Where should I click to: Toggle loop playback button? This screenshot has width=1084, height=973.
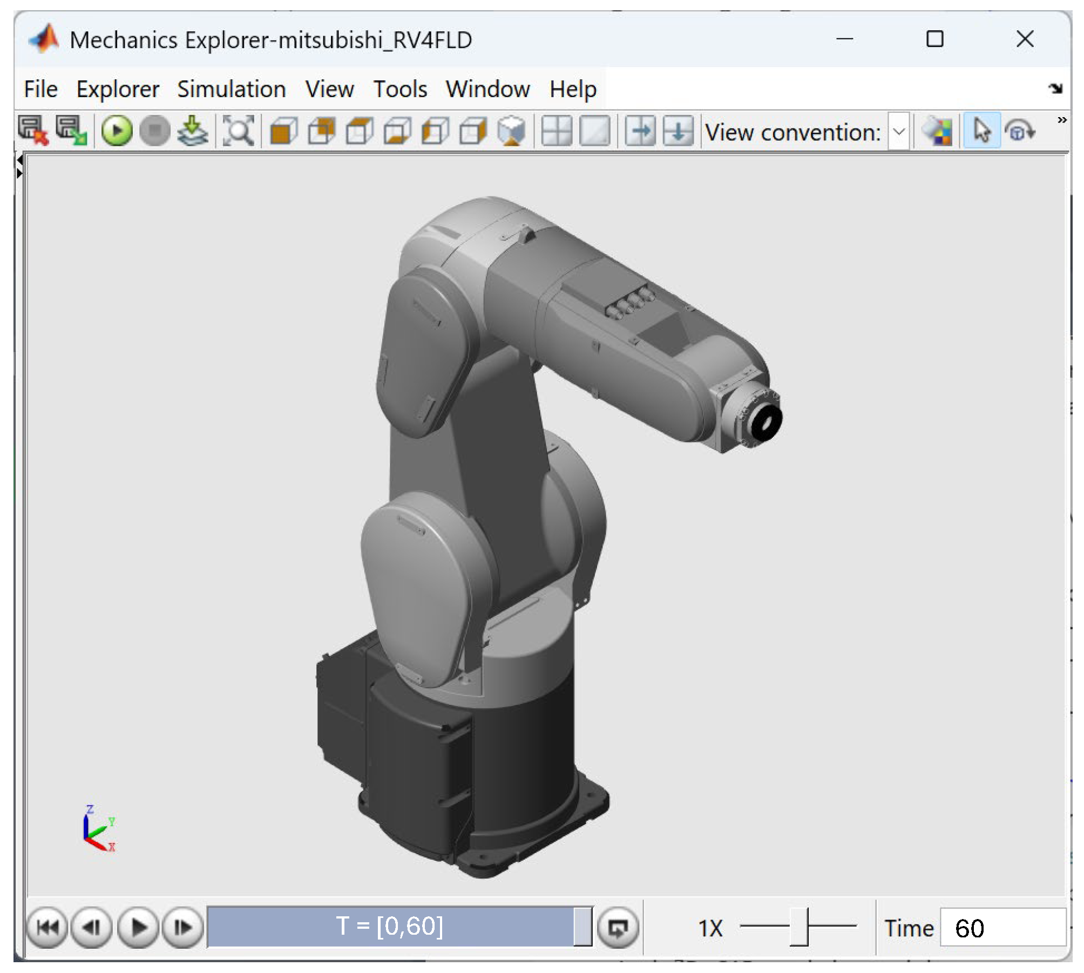(618, 928)
